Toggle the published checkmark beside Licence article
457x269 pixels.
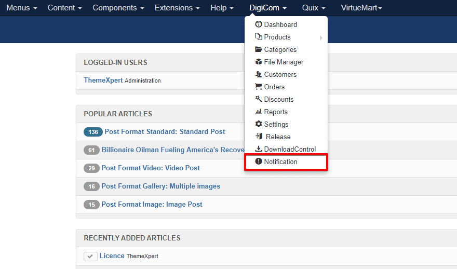90,257
